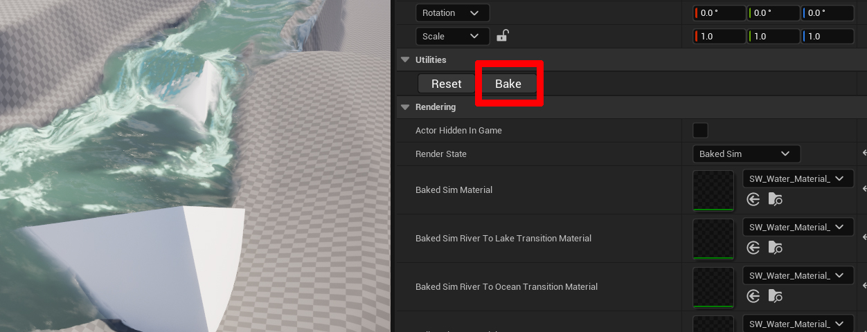Click the Rotation X value field

(x=721, y=13)
